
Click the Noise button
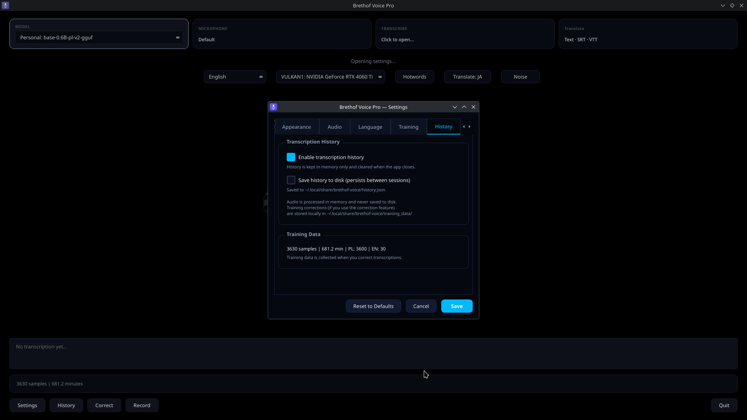point(521,77)
